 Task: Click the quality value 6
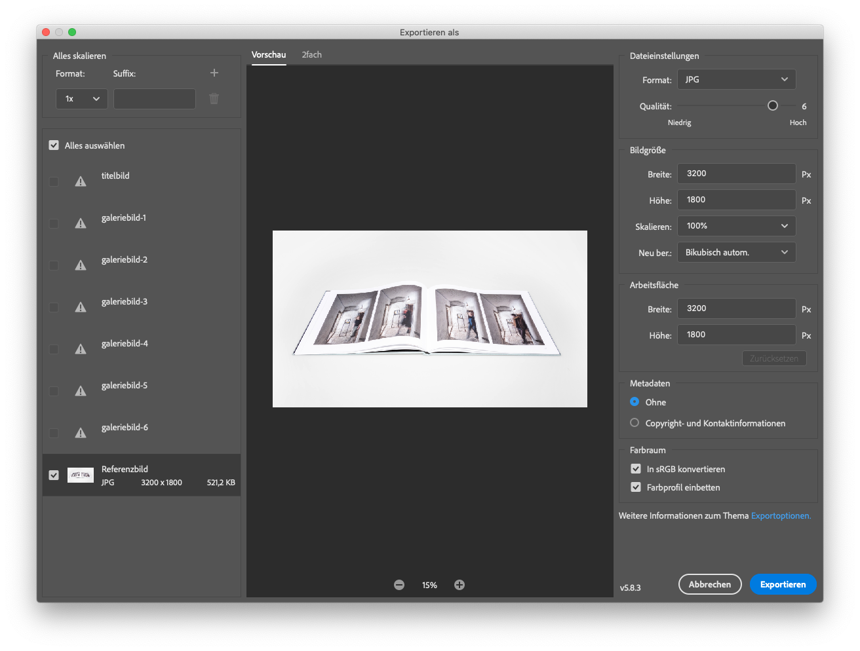(x=804, y=106)
